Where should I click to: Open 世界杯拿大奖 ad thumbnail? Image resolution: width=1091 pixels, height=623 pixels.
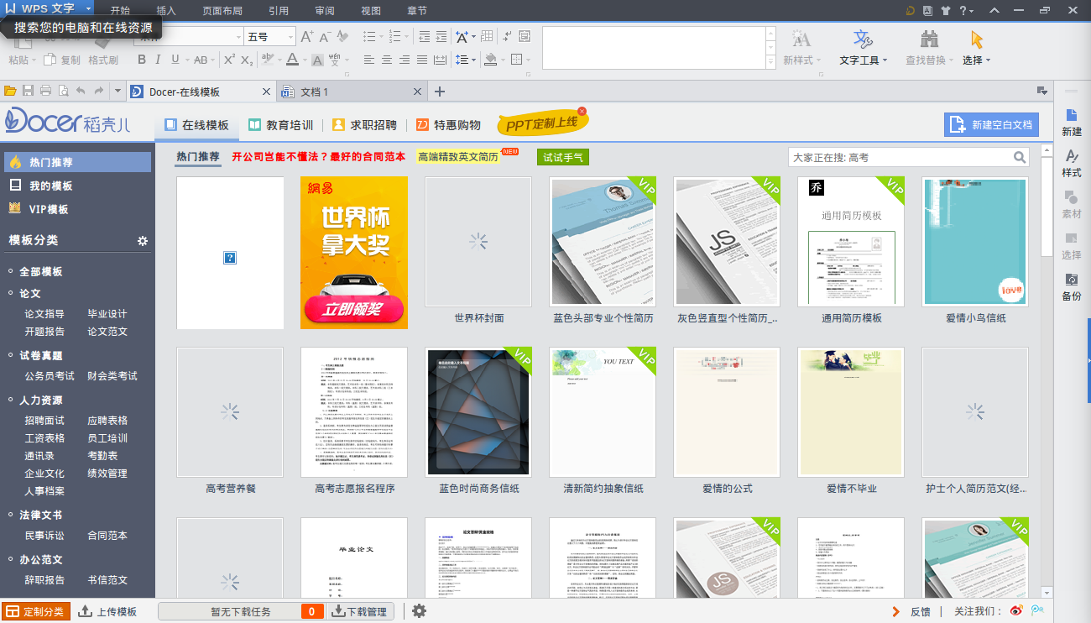pyautogui.click(x=354, y=253)
